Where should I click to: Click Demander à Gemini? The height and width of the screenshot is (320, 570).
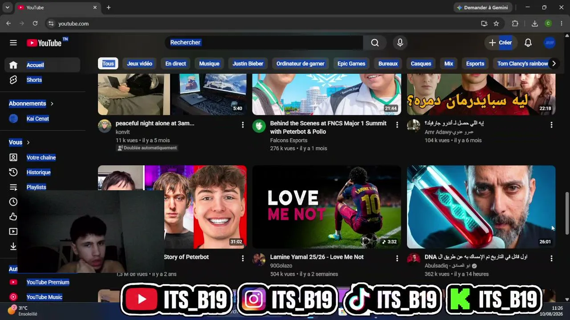[x=483, y=8]
